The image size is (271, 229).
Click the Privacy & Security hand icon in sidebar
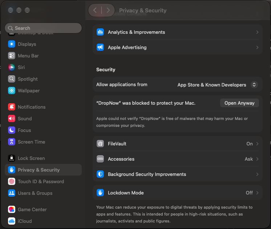click(x=12, y=170)
